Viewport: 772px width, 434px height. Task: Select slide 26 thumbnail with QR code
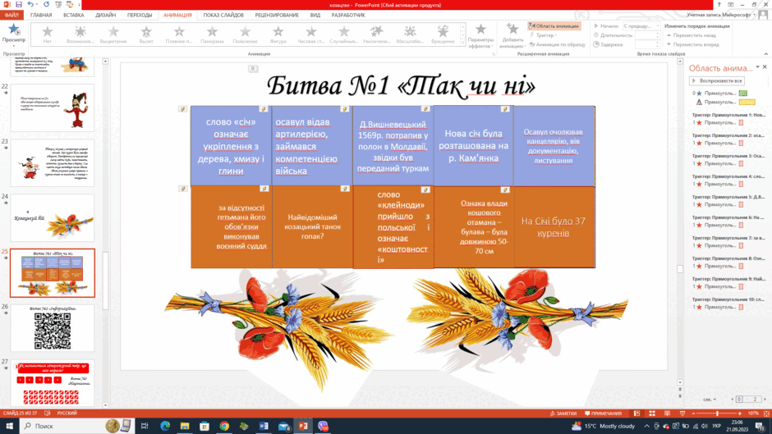click(x=53, y=328)
